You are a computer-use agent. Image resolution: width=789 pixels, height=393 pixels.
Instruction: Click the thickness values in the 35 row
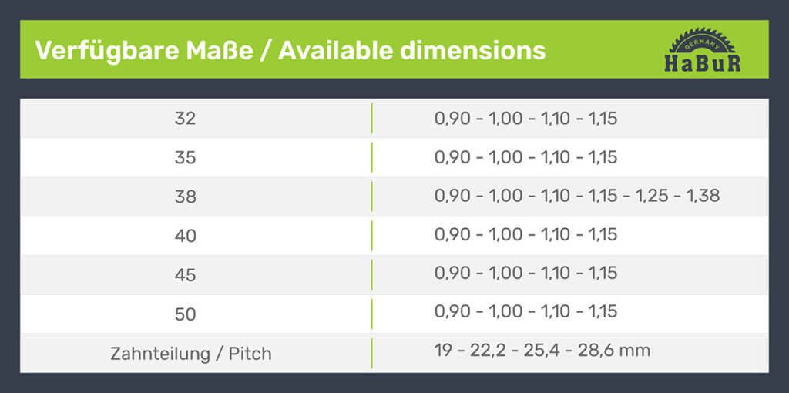pos(525,157)
